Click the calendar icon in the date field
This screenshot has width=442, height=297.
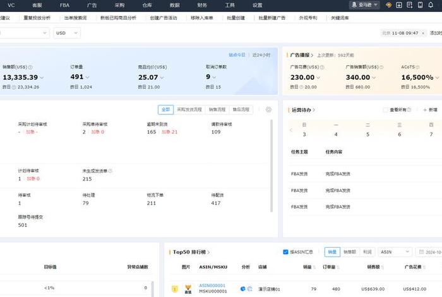pos(421,252)
